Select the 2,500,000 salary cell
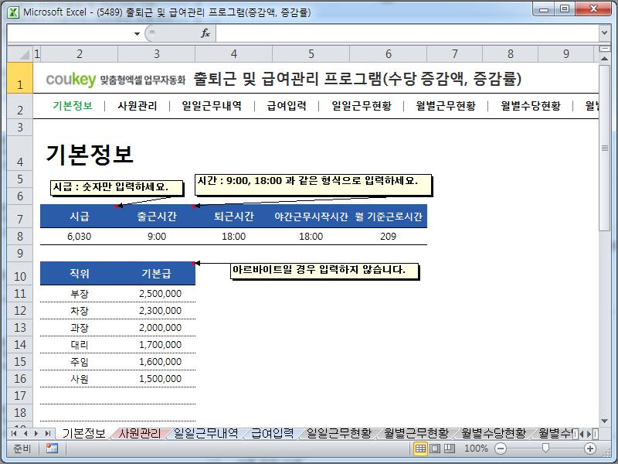 (157, 294)
